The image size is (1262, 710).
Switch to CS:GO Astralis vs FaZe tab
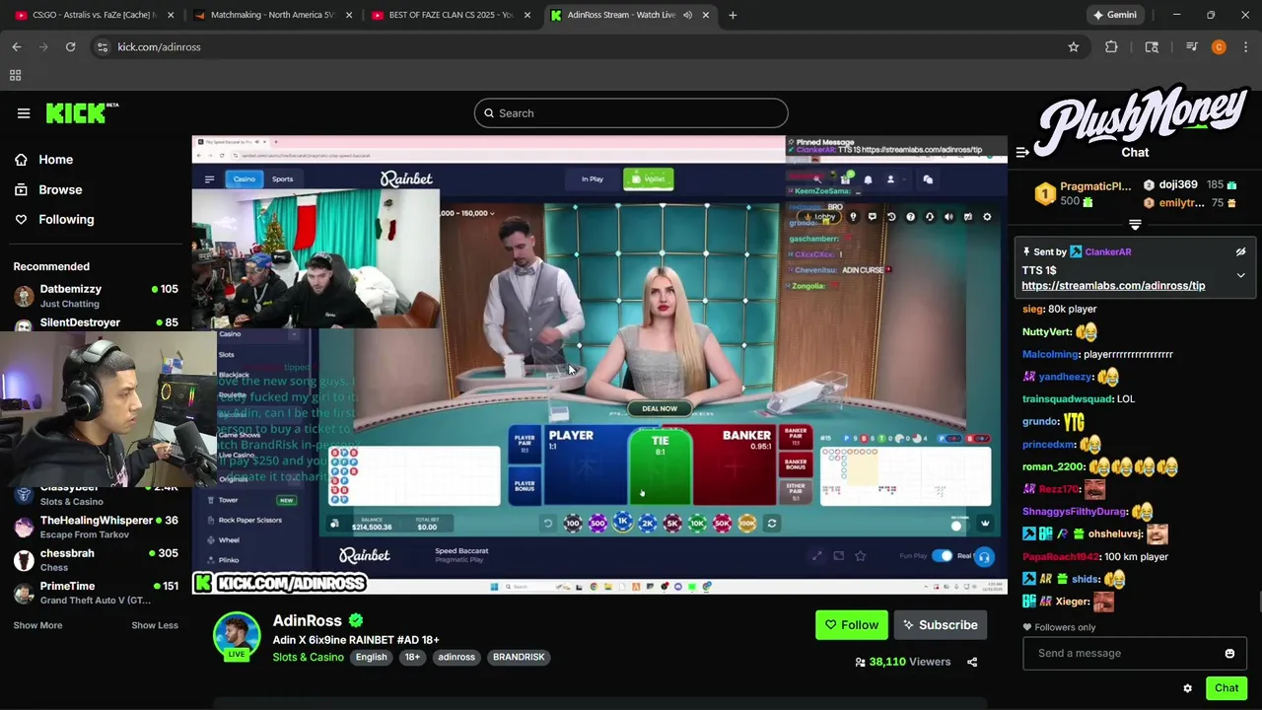pyautogui.click(x=96, y=15)
